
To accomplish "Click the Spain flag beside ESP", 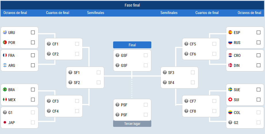I will 230,33.
